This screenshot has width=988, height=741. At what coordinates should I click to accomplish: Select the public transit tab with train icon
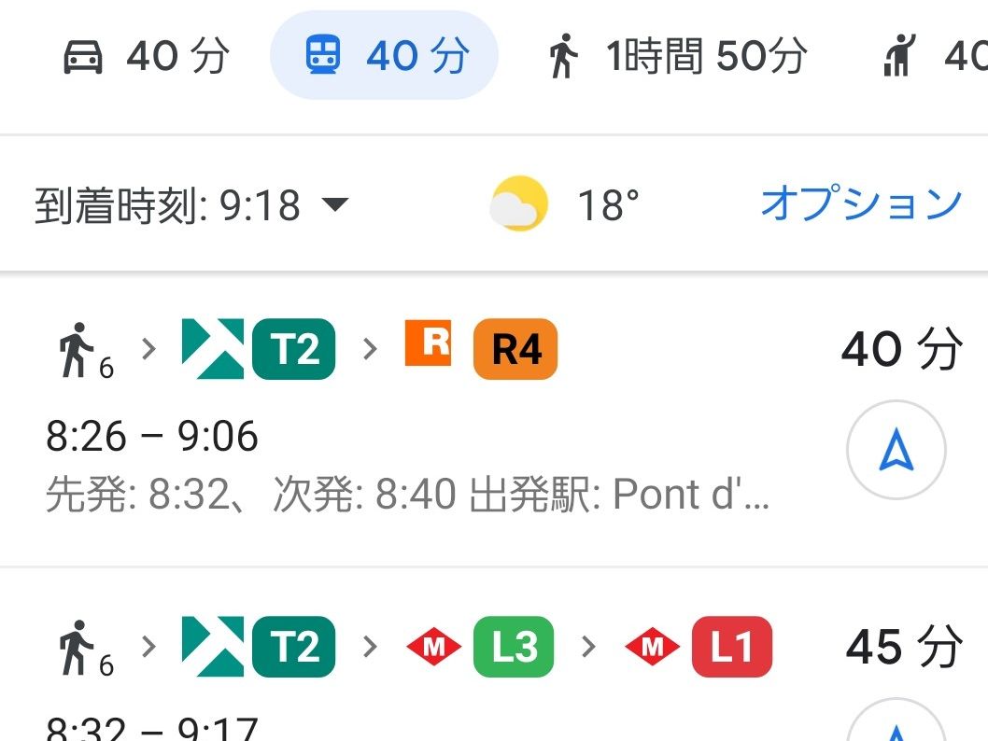(384, 57)
